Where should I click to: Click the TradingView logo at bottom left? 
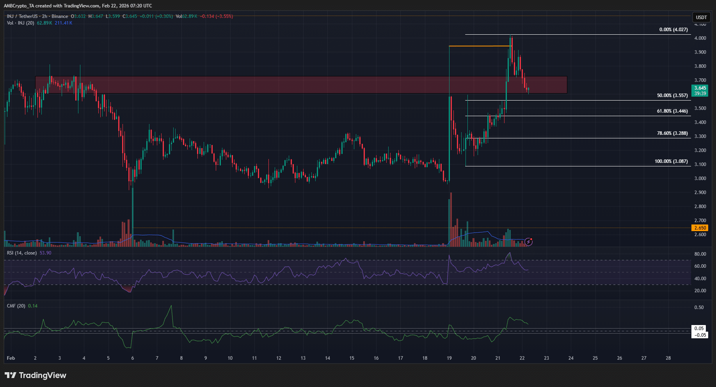pos(35,375)
